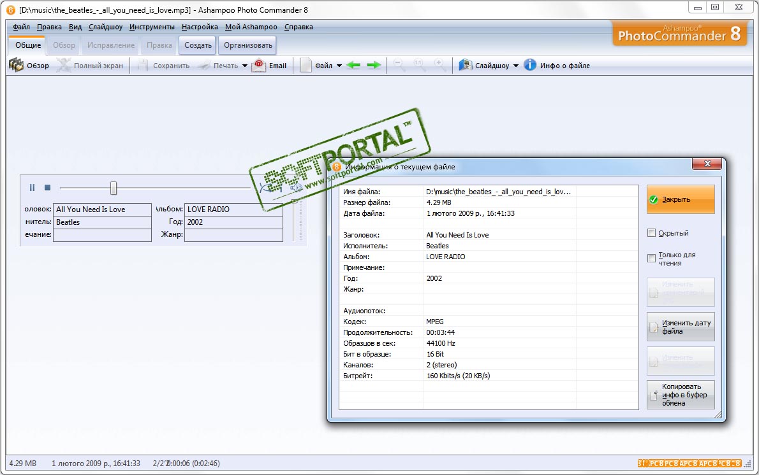Select Каналов 2 (stereo) value
The width and height of the screenshot is (759, 475).
pos(441,365)
